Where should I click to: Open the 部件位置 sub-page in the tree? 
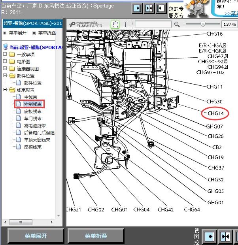pyautogui.click(x=33, y=83)
